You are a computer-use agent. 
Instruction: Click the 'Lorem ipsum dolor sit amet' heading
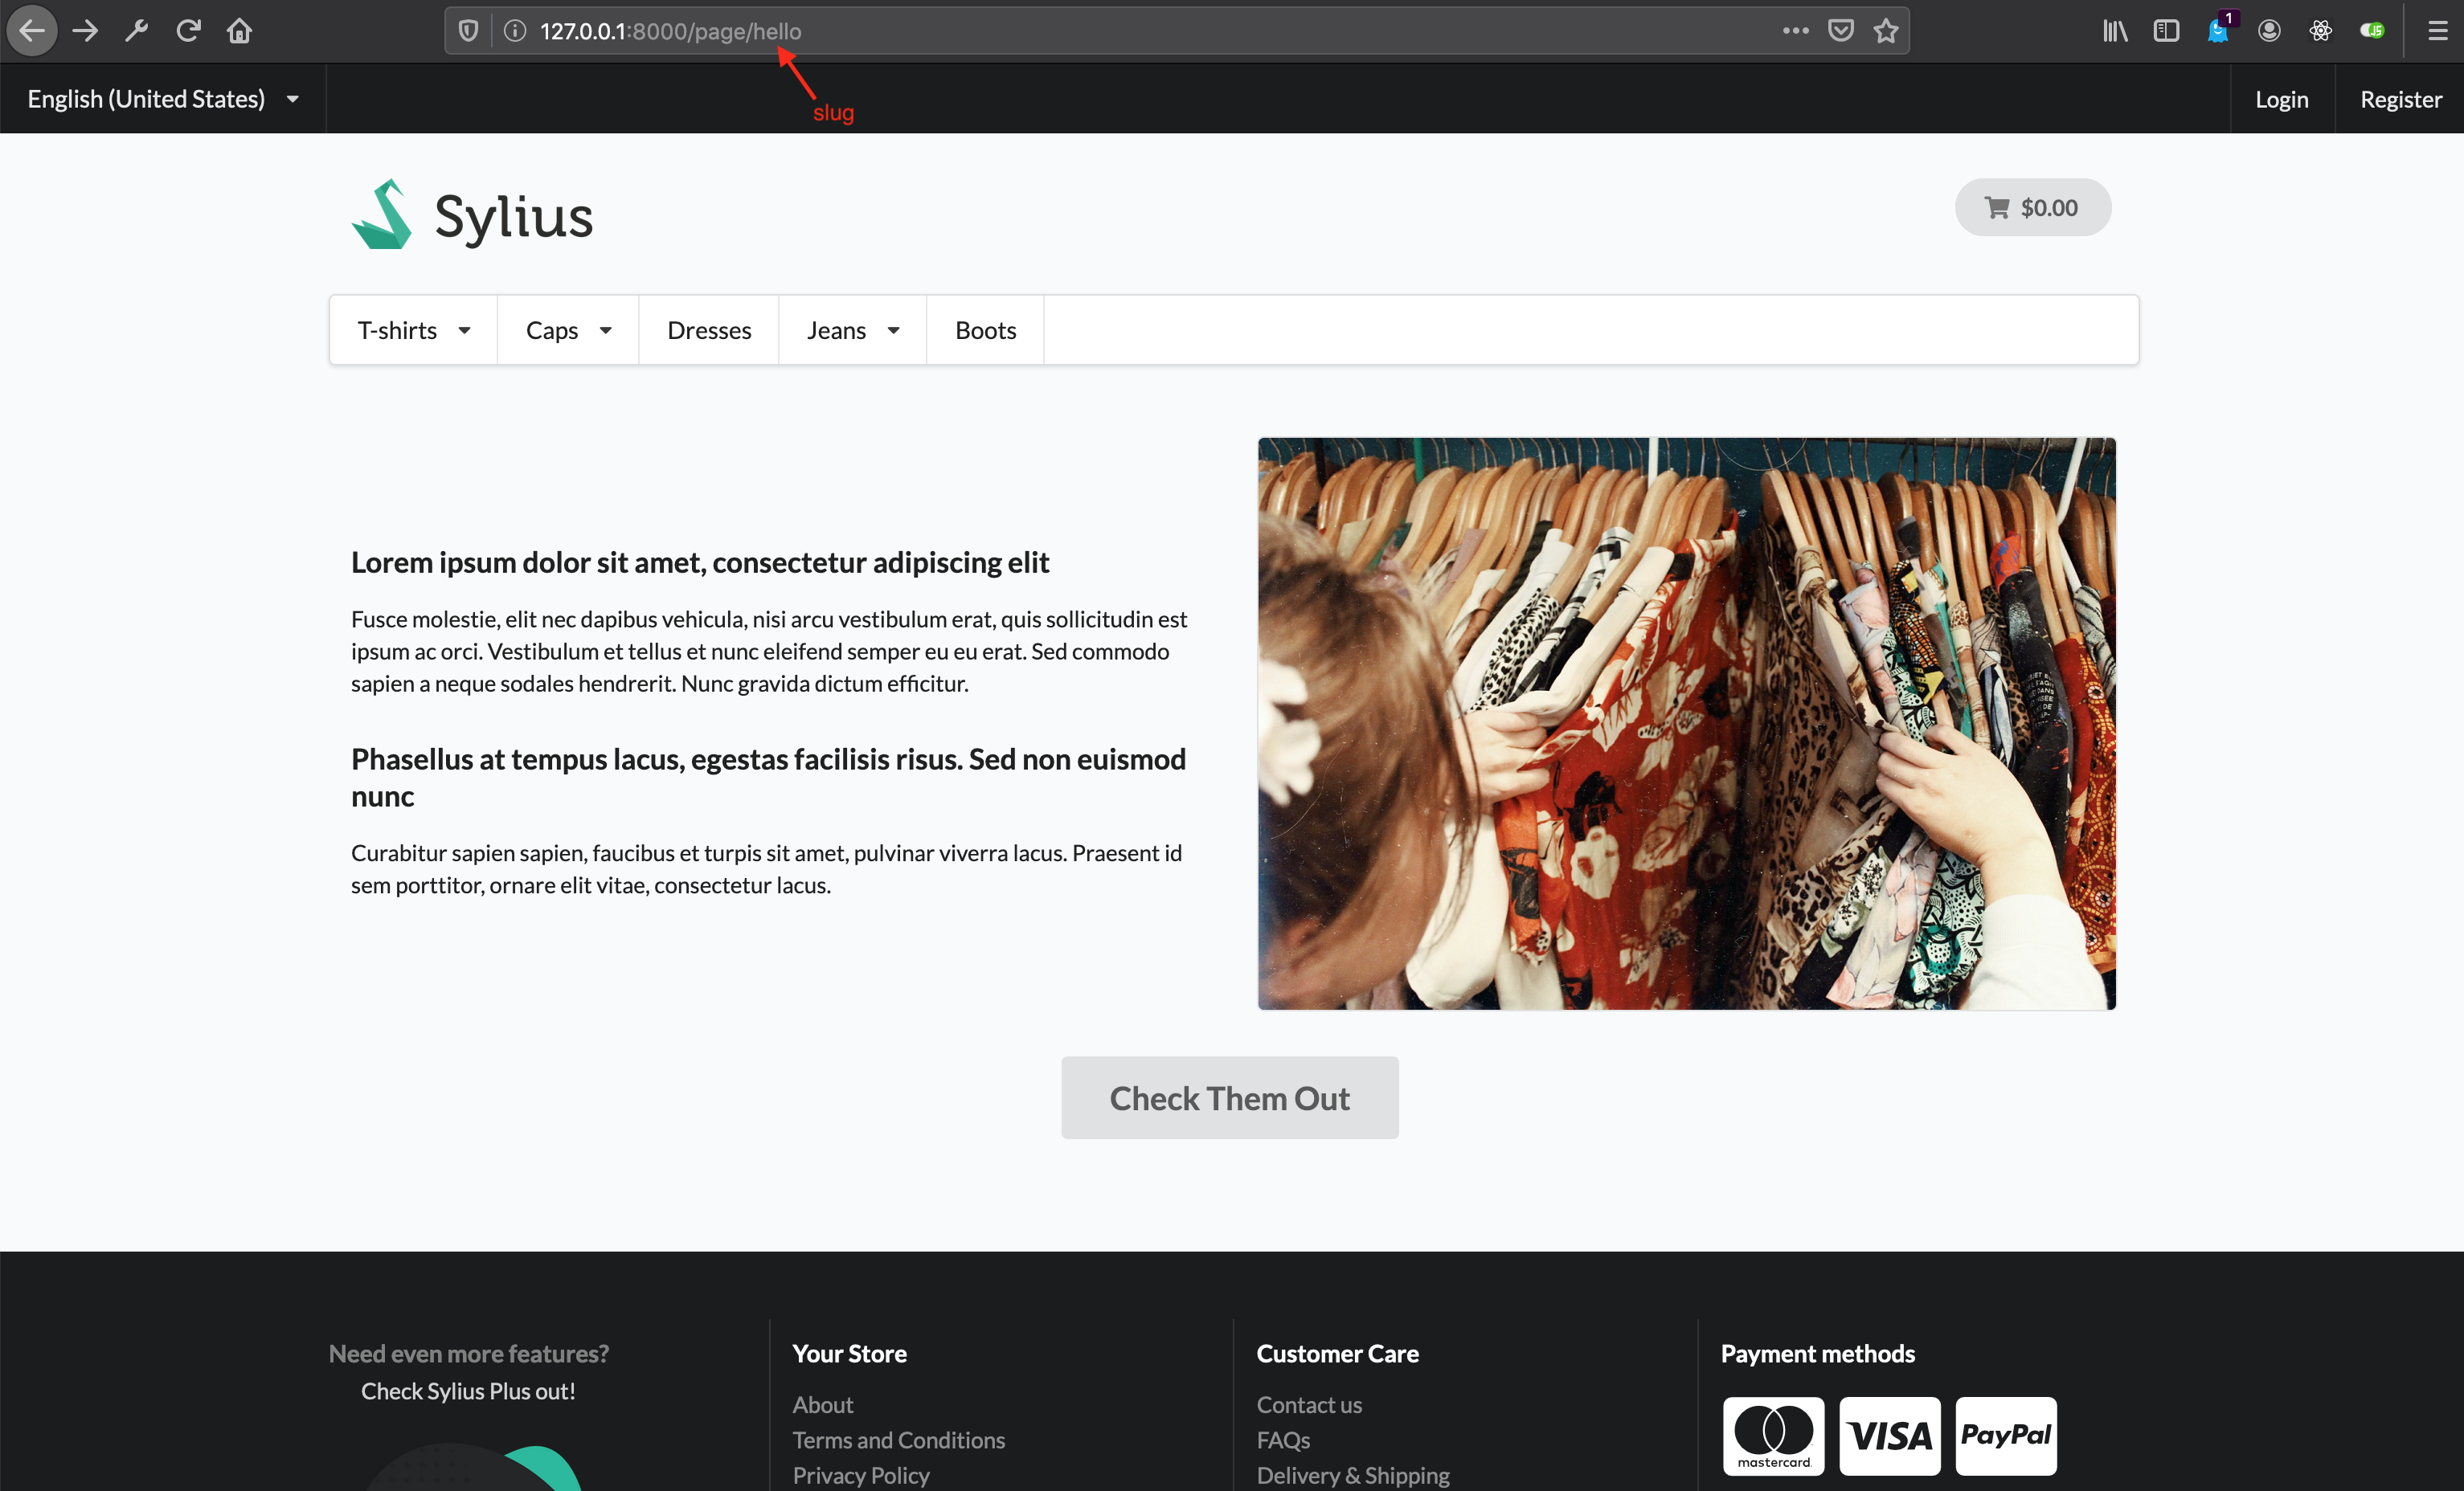coord(700,562)
